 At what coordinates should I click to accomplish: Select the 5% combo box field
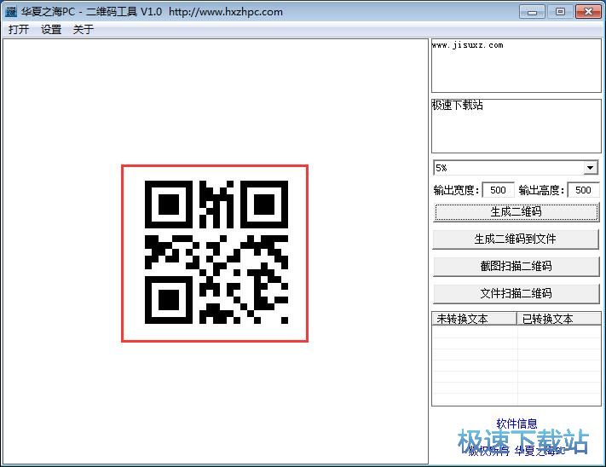point(507,168)
